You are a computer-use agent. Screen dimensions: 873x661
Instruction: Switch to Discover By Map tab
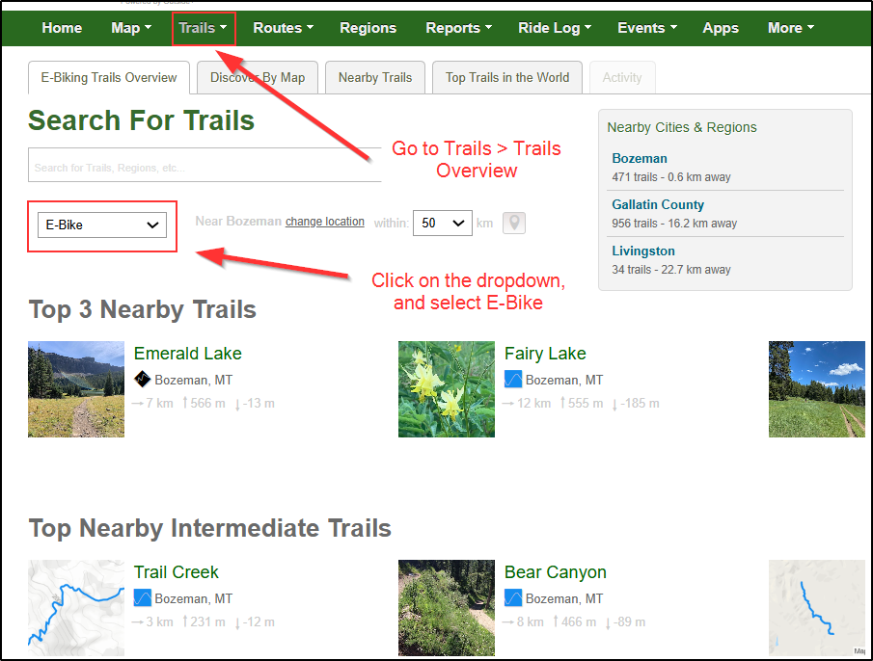(258, 78)
